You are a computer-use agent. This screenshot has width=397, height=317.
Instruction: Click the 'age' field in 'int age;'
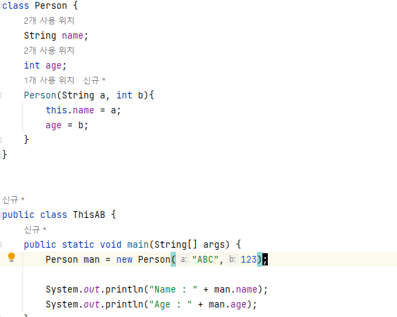point(54,65)
